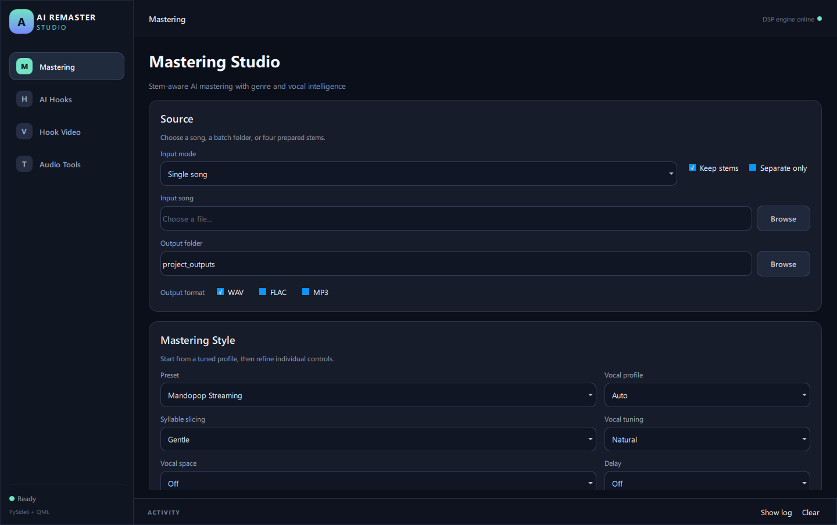
Task: Enable the Separate only checkbox
Action: tap(753, 167)
